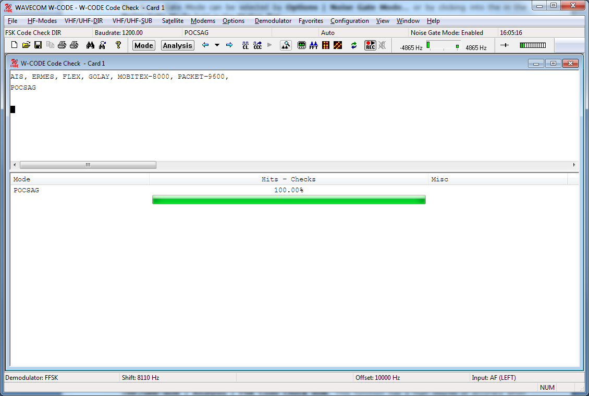Click the small slider icon beside level meter

coord(505,45)
